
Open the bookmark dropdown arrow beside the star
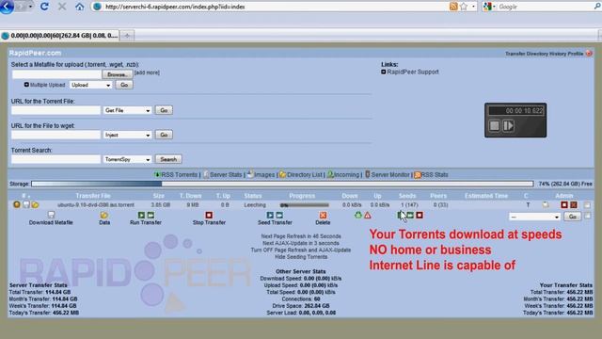473,7
